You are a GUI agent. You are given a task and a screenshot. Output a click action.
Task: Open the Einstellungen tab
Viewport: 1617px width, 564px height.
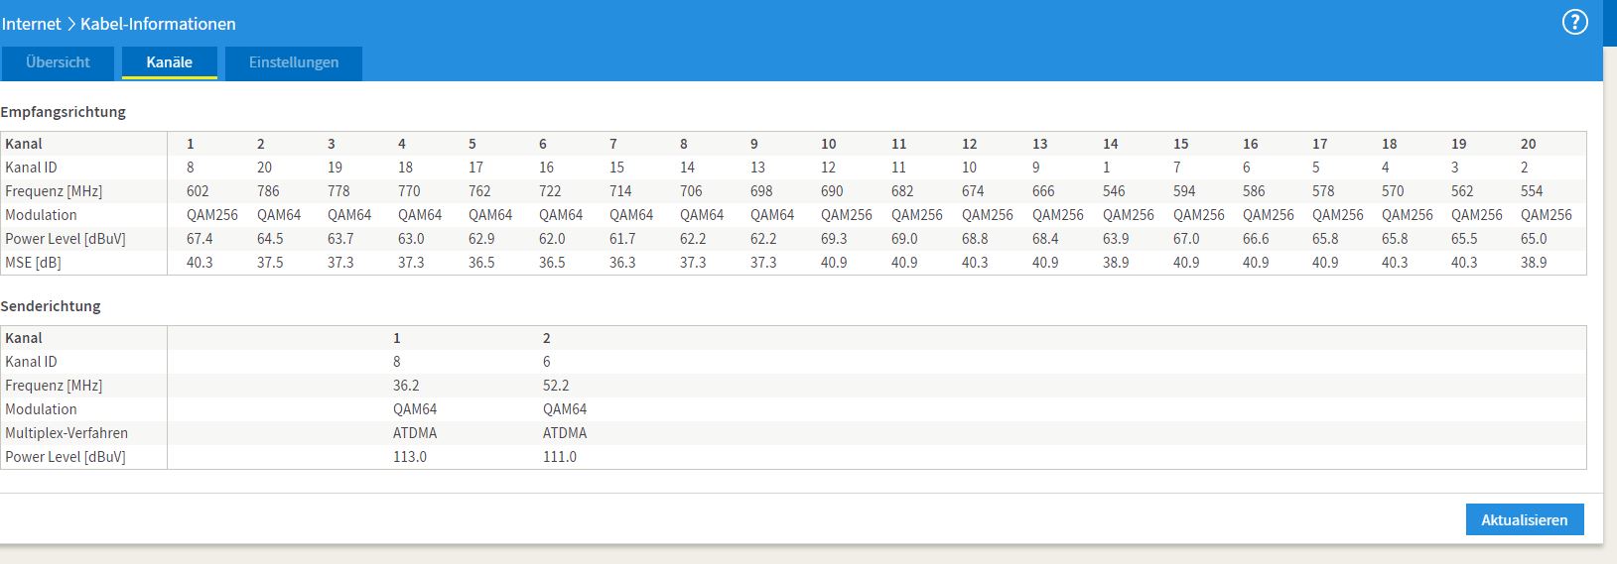coord(294,62)
